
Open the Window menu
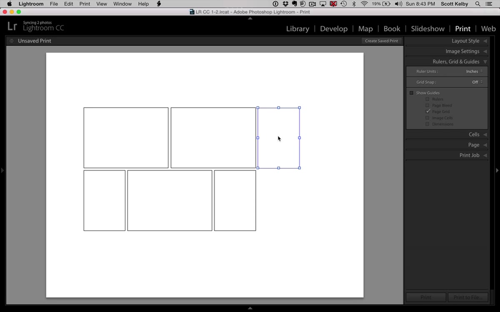[122, 4]
